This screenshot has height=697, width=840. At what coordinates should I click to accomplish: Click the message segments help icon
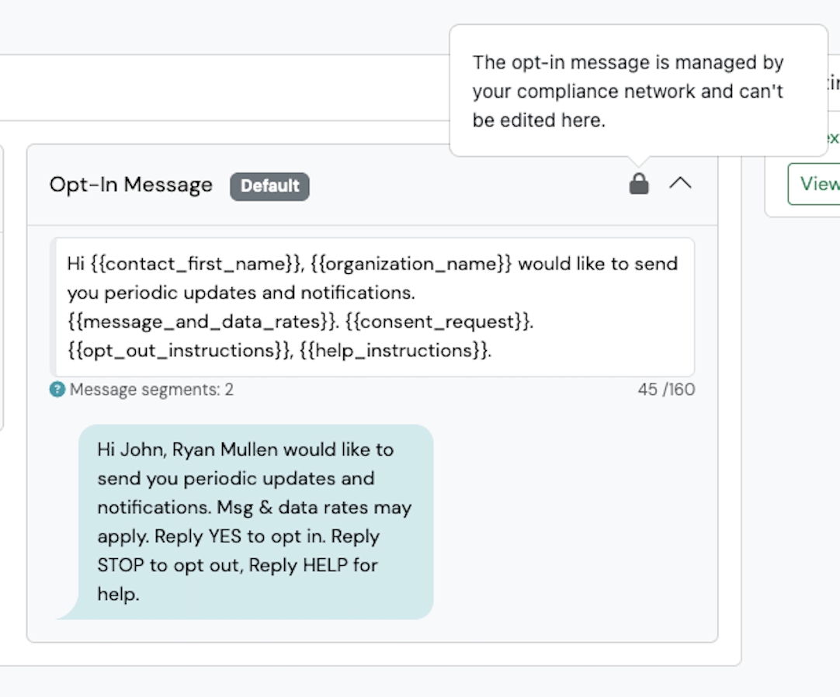pyautogui.click(x=57, y=390)
